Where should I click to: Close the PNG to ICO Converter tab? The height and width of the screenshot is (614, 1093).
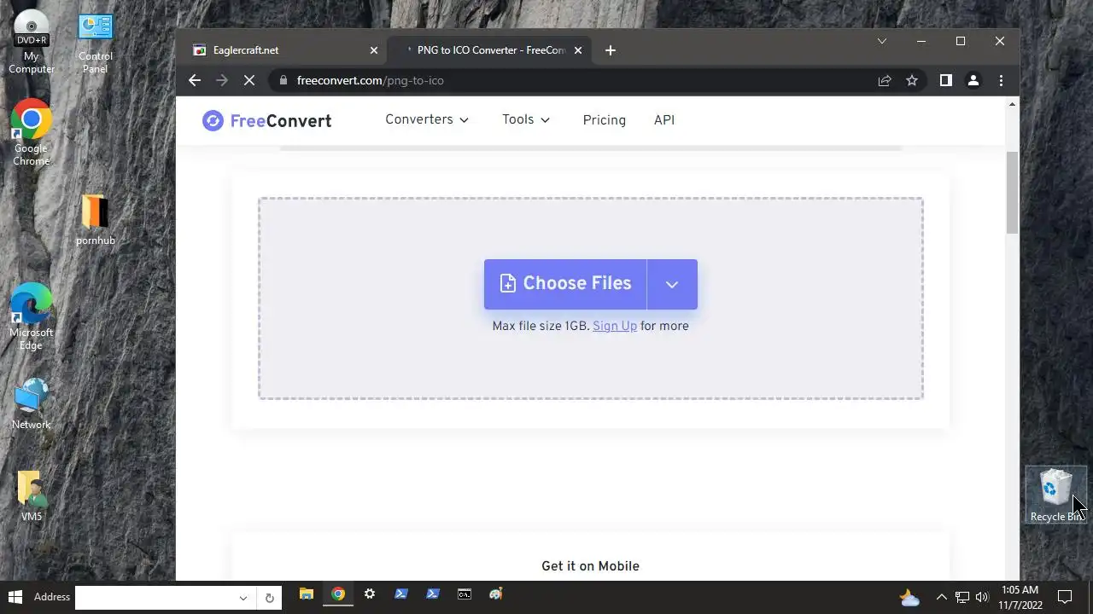pyautogui.click(x=578, y=50)
